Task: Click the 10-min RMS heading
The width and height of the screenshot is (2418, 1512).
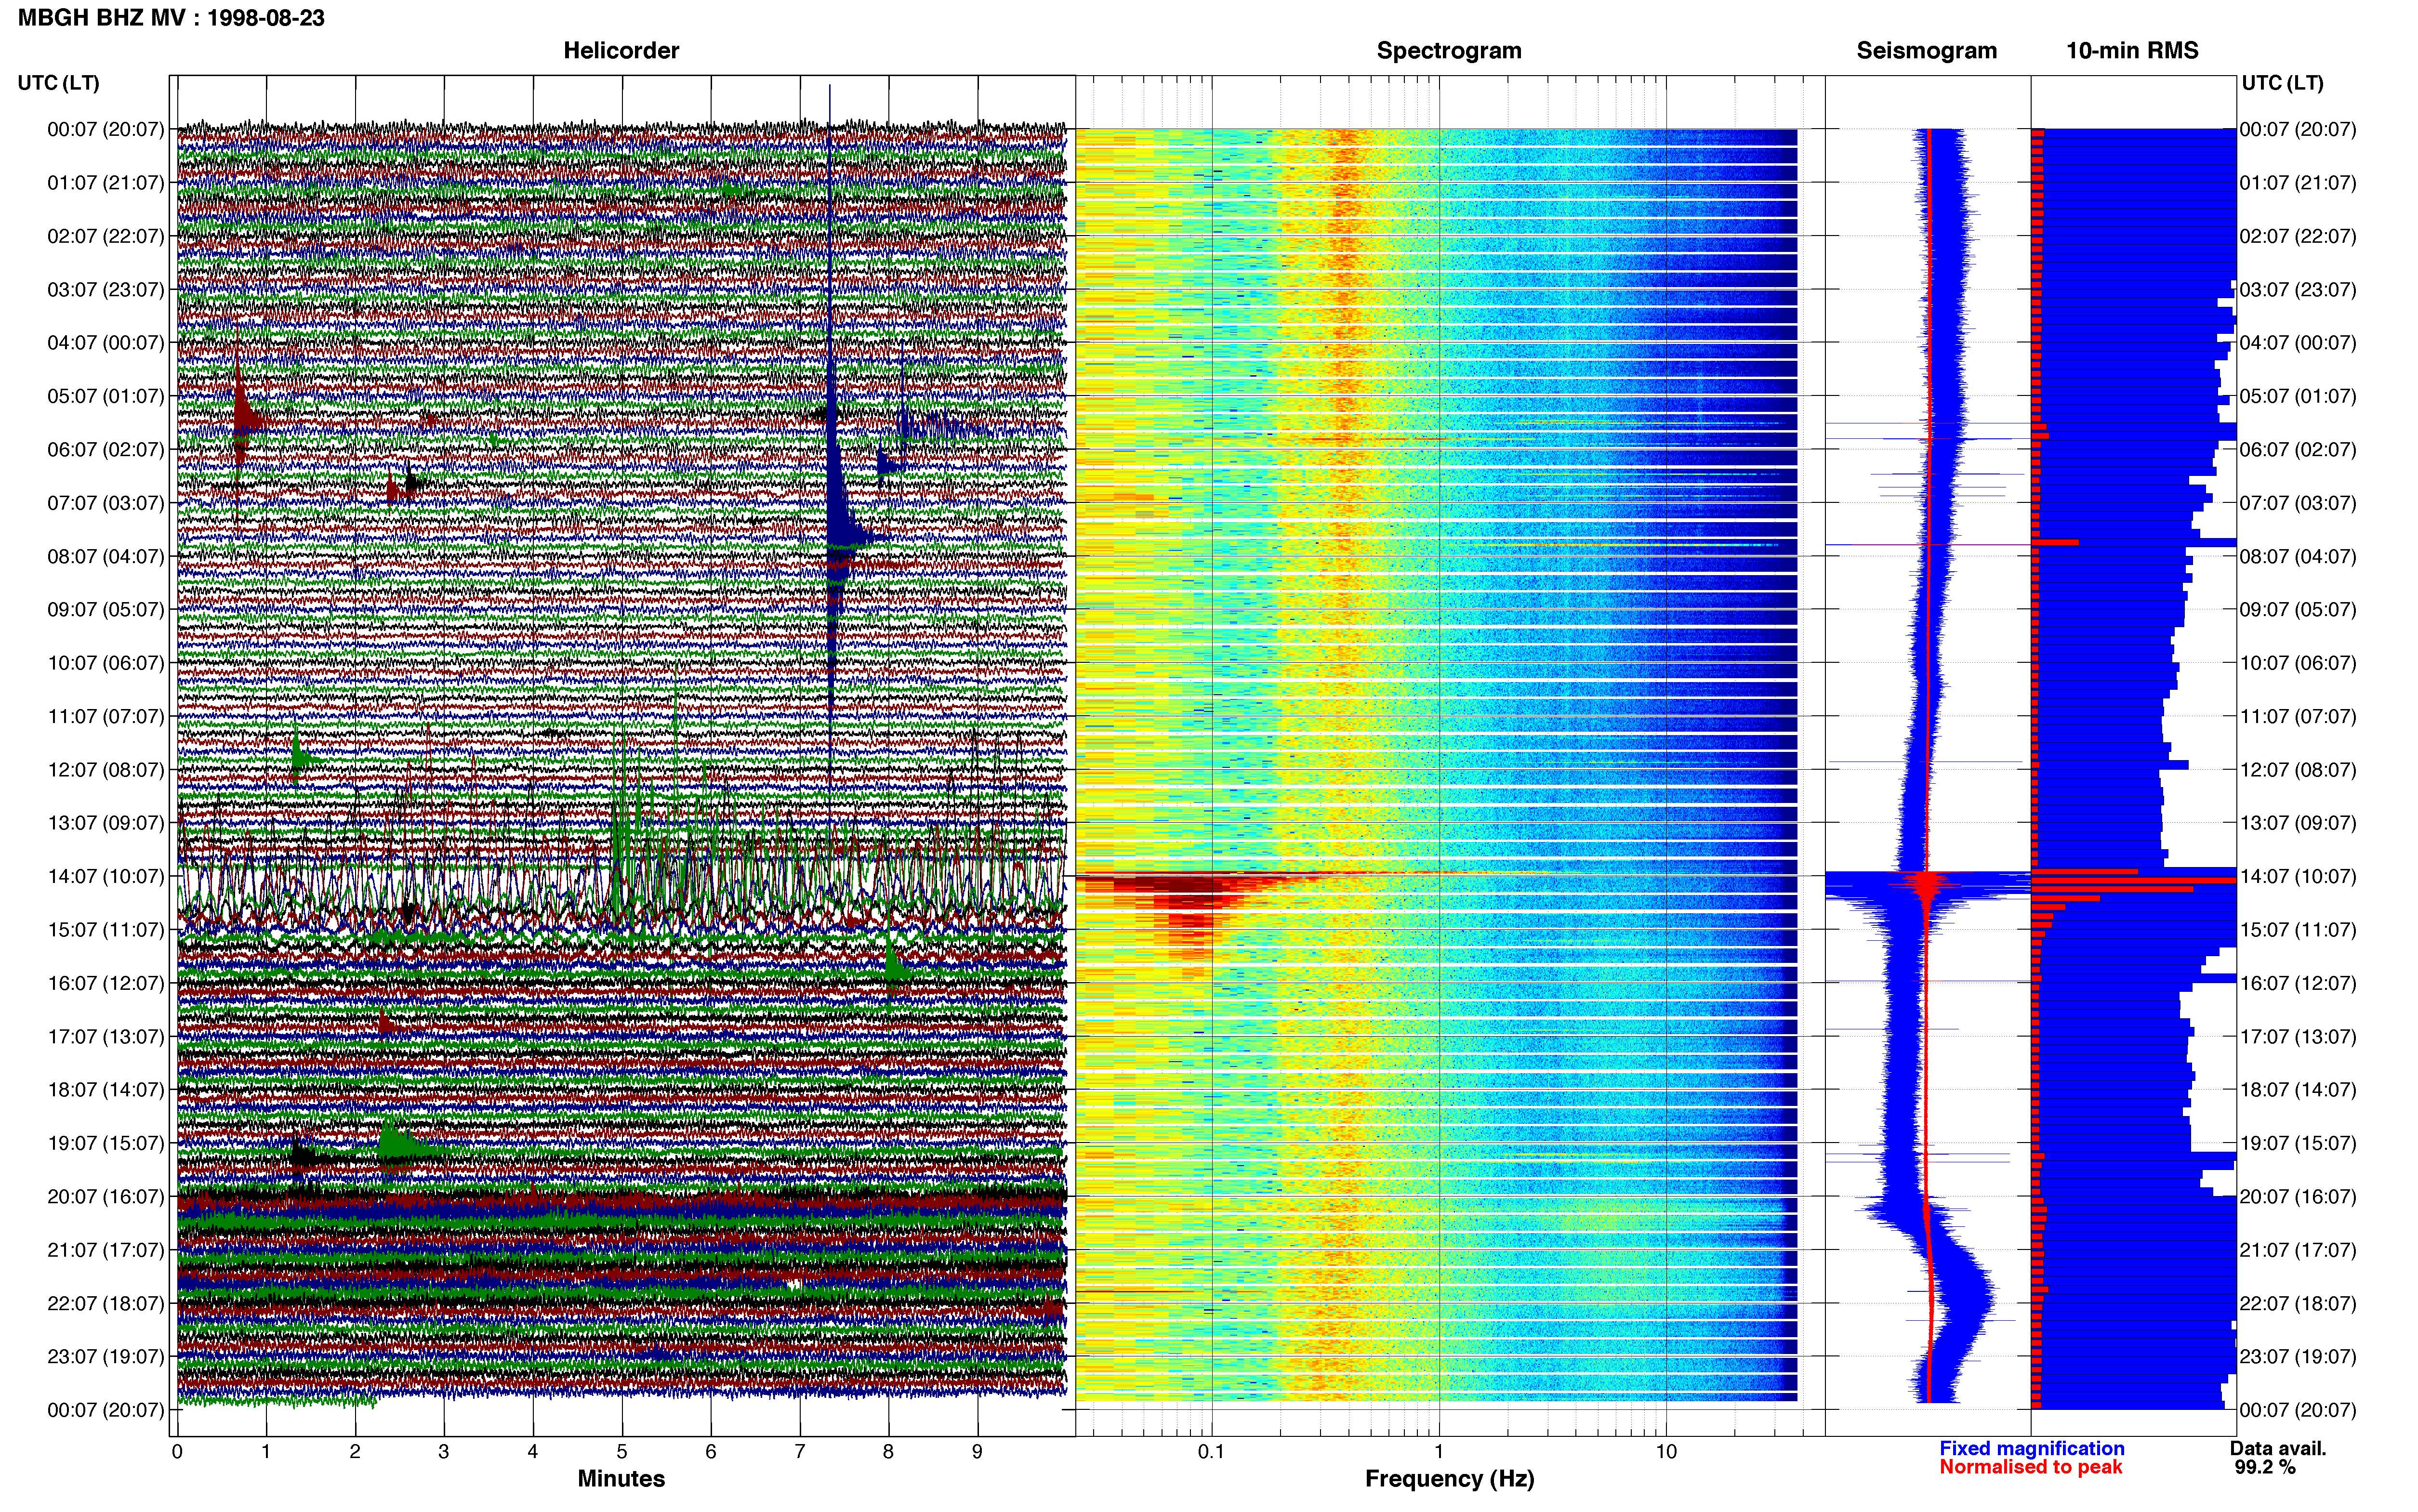Action: tap(2132, 51)
